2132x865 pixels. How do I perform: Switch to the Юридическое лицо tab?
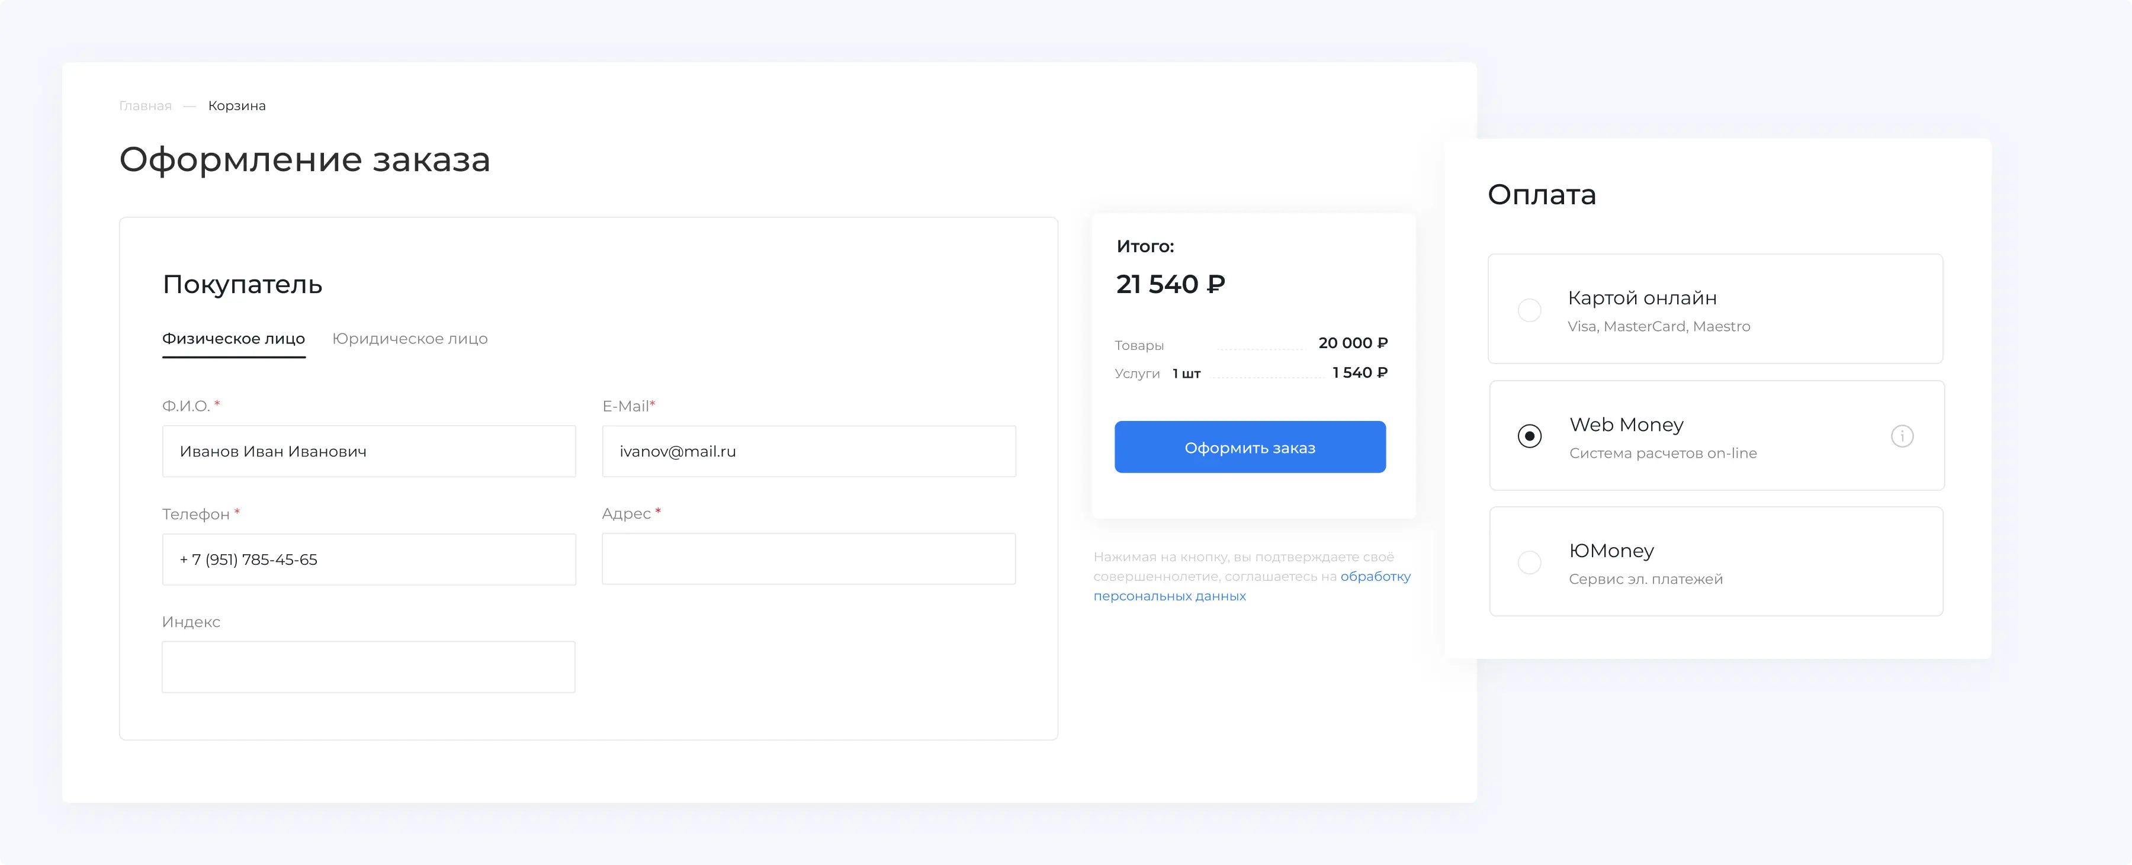coord(410,339)
